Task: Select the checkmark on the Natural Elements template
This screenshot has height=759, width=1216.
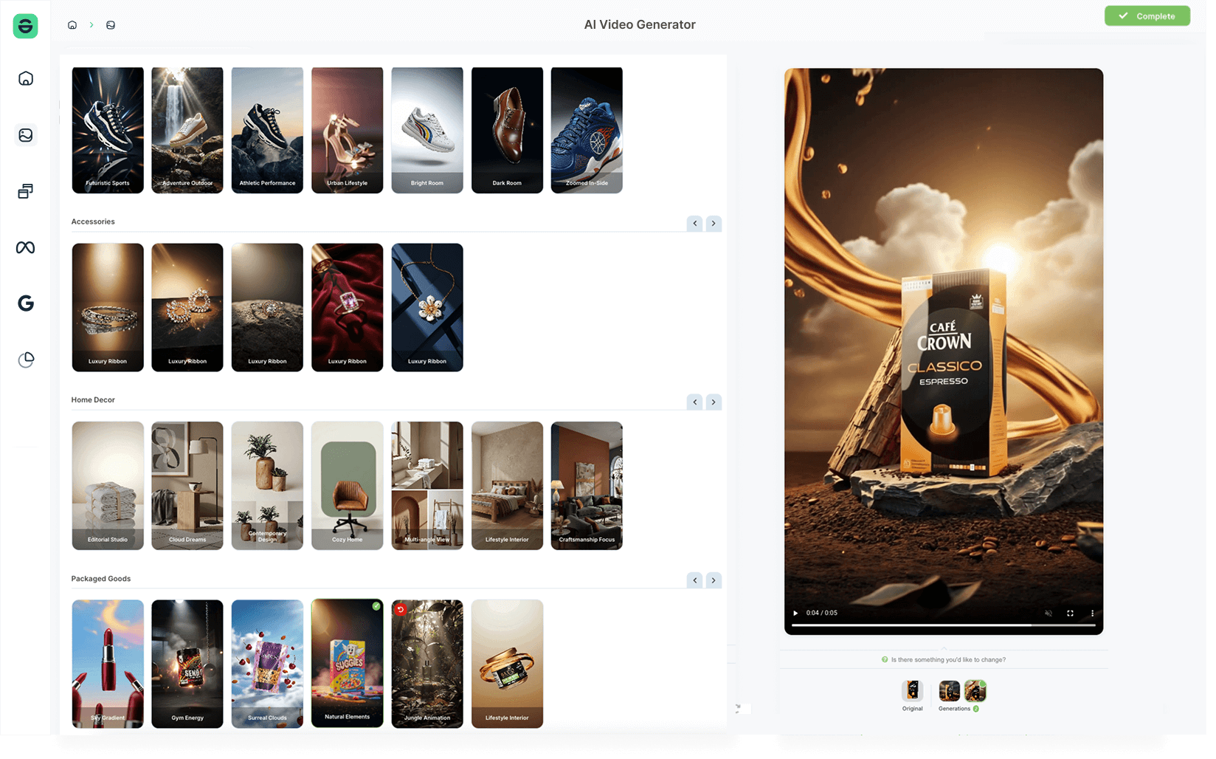Action: [376, 608]
